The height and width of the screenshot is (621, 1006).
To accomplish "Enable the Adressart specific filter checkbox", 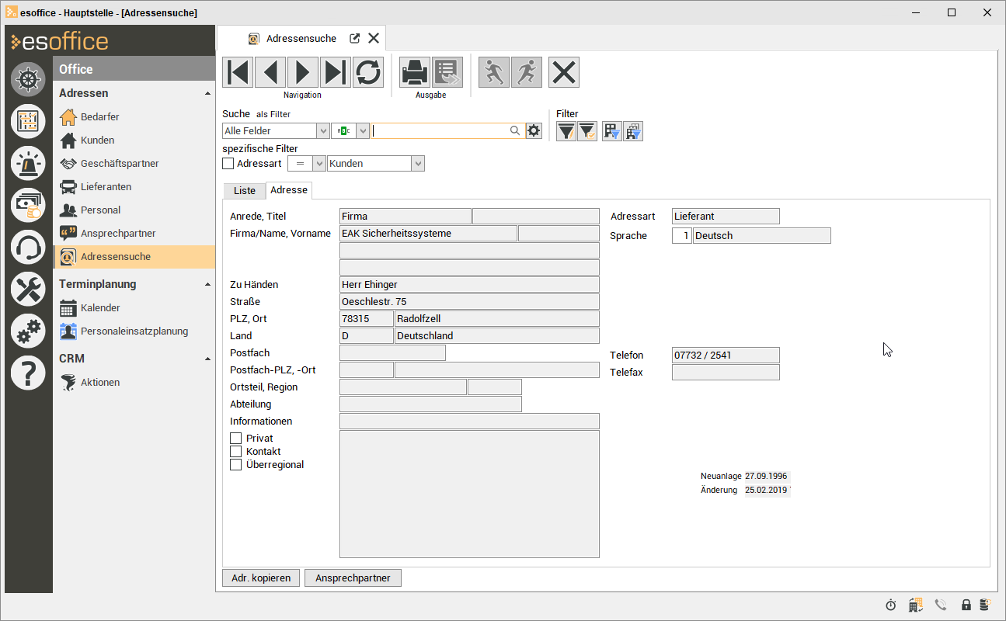I will click(x=228, y=164).
